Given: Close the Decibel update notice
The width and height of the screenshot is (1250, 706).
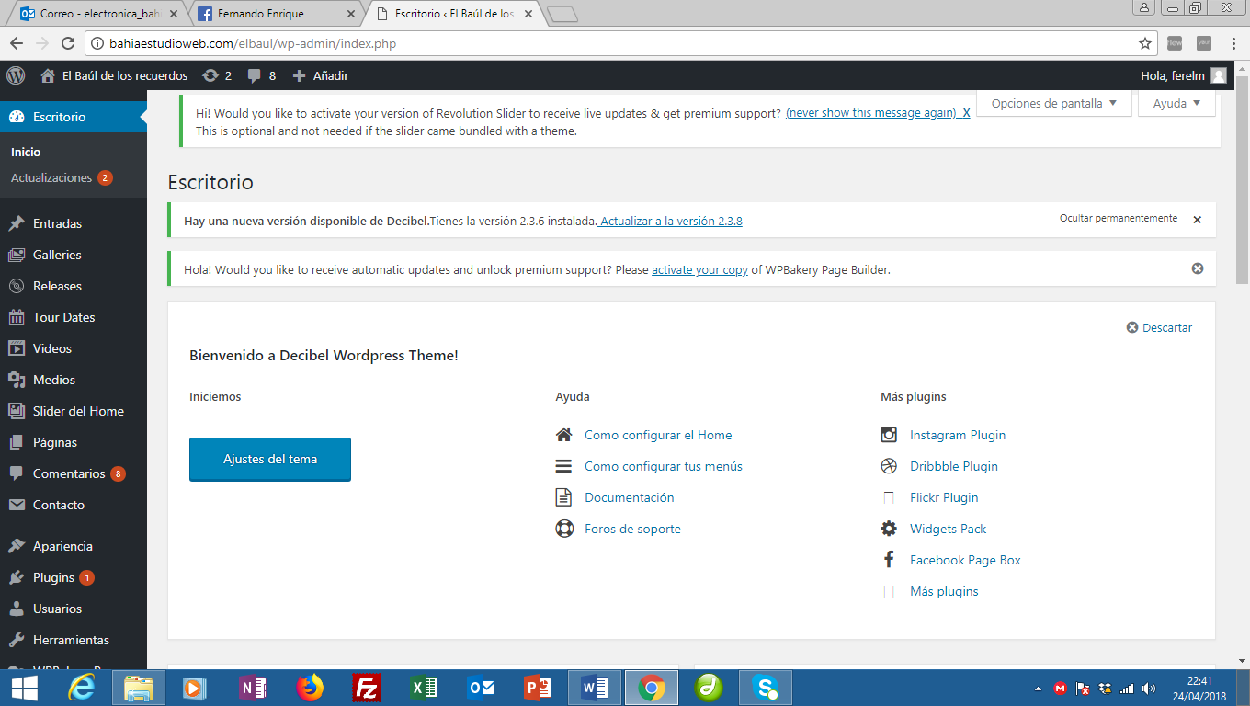Looking at the screenshot, I should (1197, 220).
